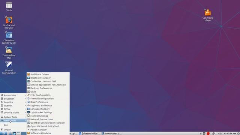Image resolution: width=240 pixels, height=135 pixels.
Task: Open Customize Look and Feel
Action: click(x=48, y=81)
